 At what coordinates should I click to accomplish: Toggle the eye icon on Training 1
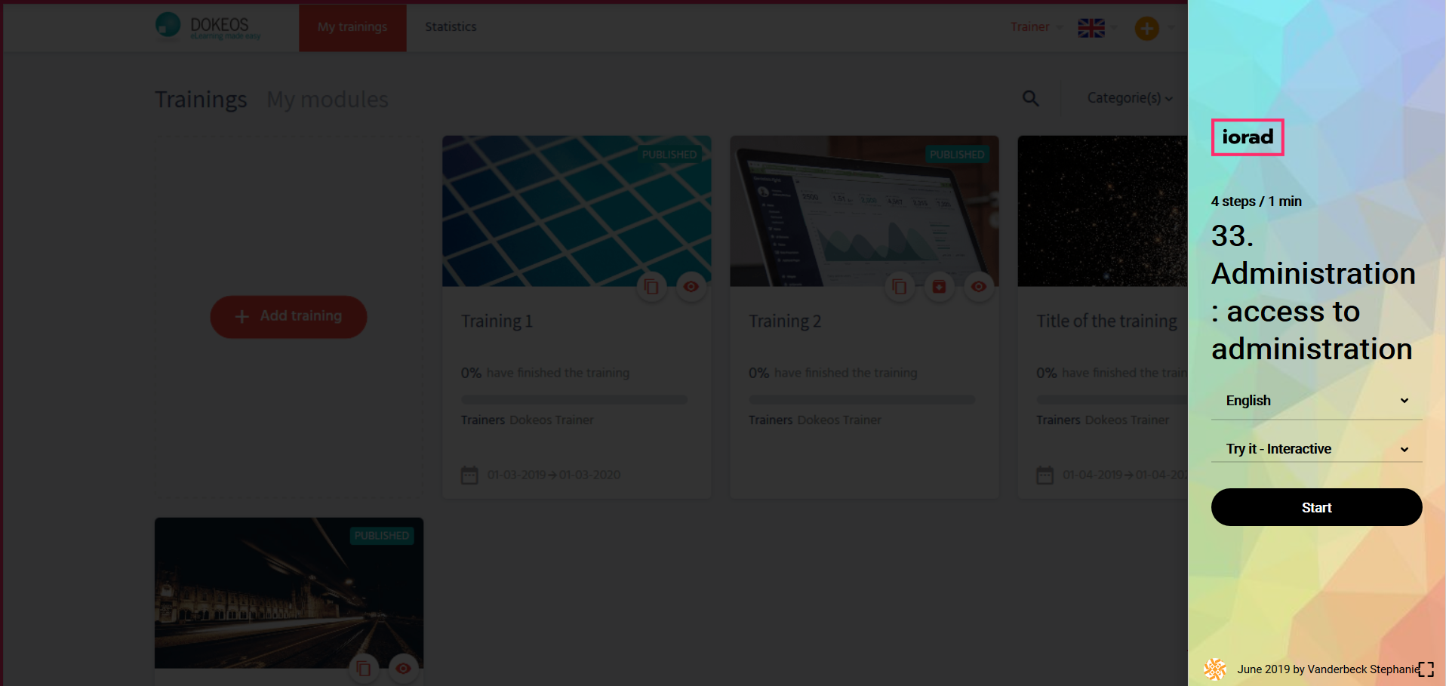691,287
